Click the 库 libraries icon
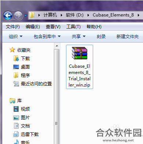Viewport: 143px width, 144px height. click(x=12, y=101)
